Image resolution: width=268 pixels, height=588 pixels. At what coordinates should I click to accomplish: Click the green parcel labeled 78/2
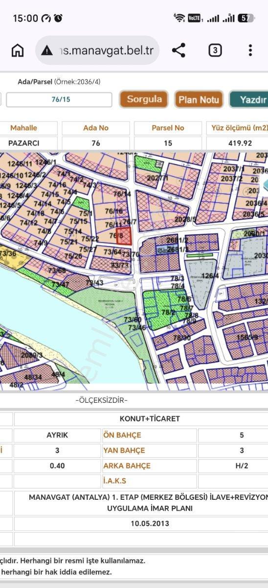pos(168,312)
